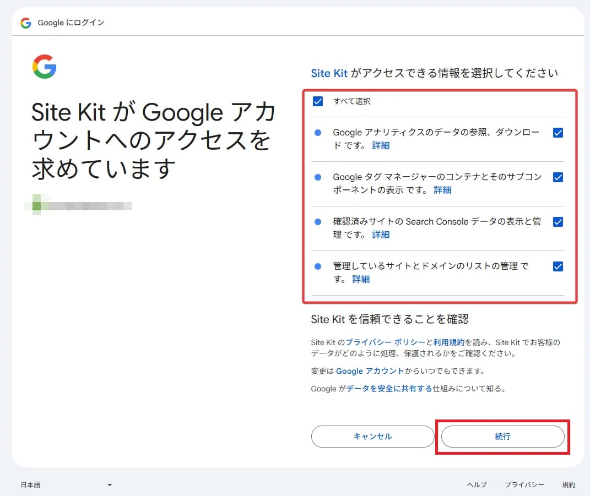This screenshot has height=496, width=590.
Task: Expand the 日本語 language dropdown
Action: tap(66, 485)
